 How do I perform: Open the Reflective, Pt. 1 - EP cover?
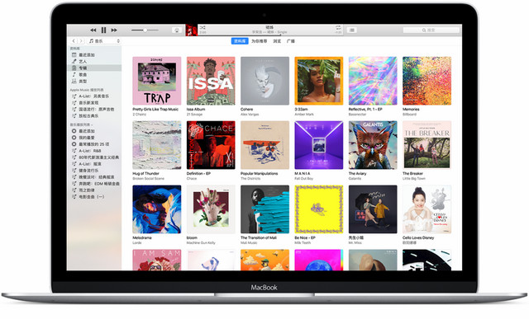[373, 81]
